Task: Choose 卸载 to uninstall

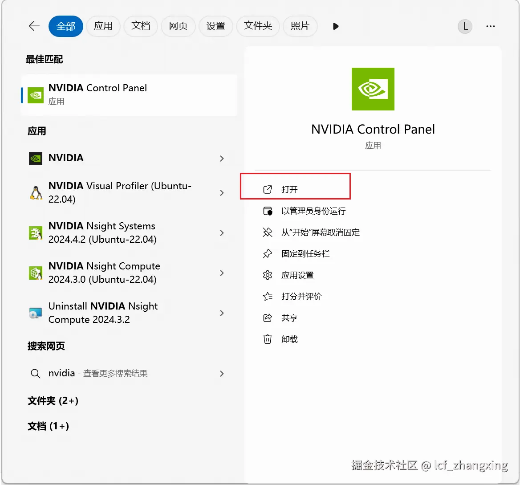Action: [289, 339]
